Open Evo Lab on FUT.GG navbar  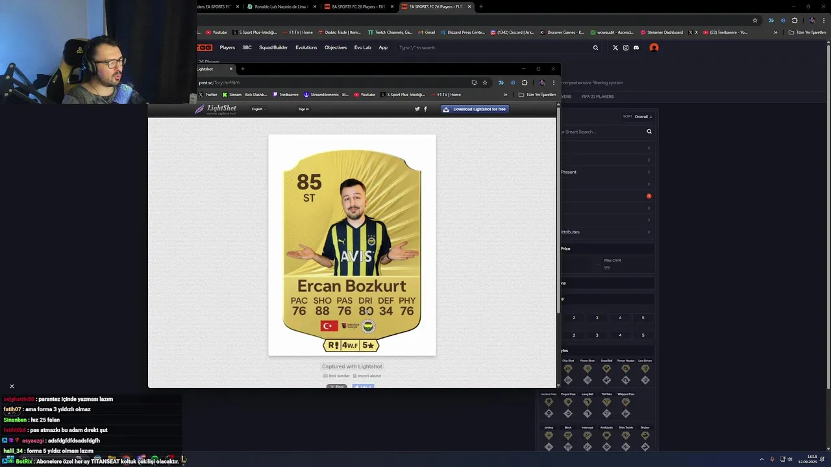(362, 47)
